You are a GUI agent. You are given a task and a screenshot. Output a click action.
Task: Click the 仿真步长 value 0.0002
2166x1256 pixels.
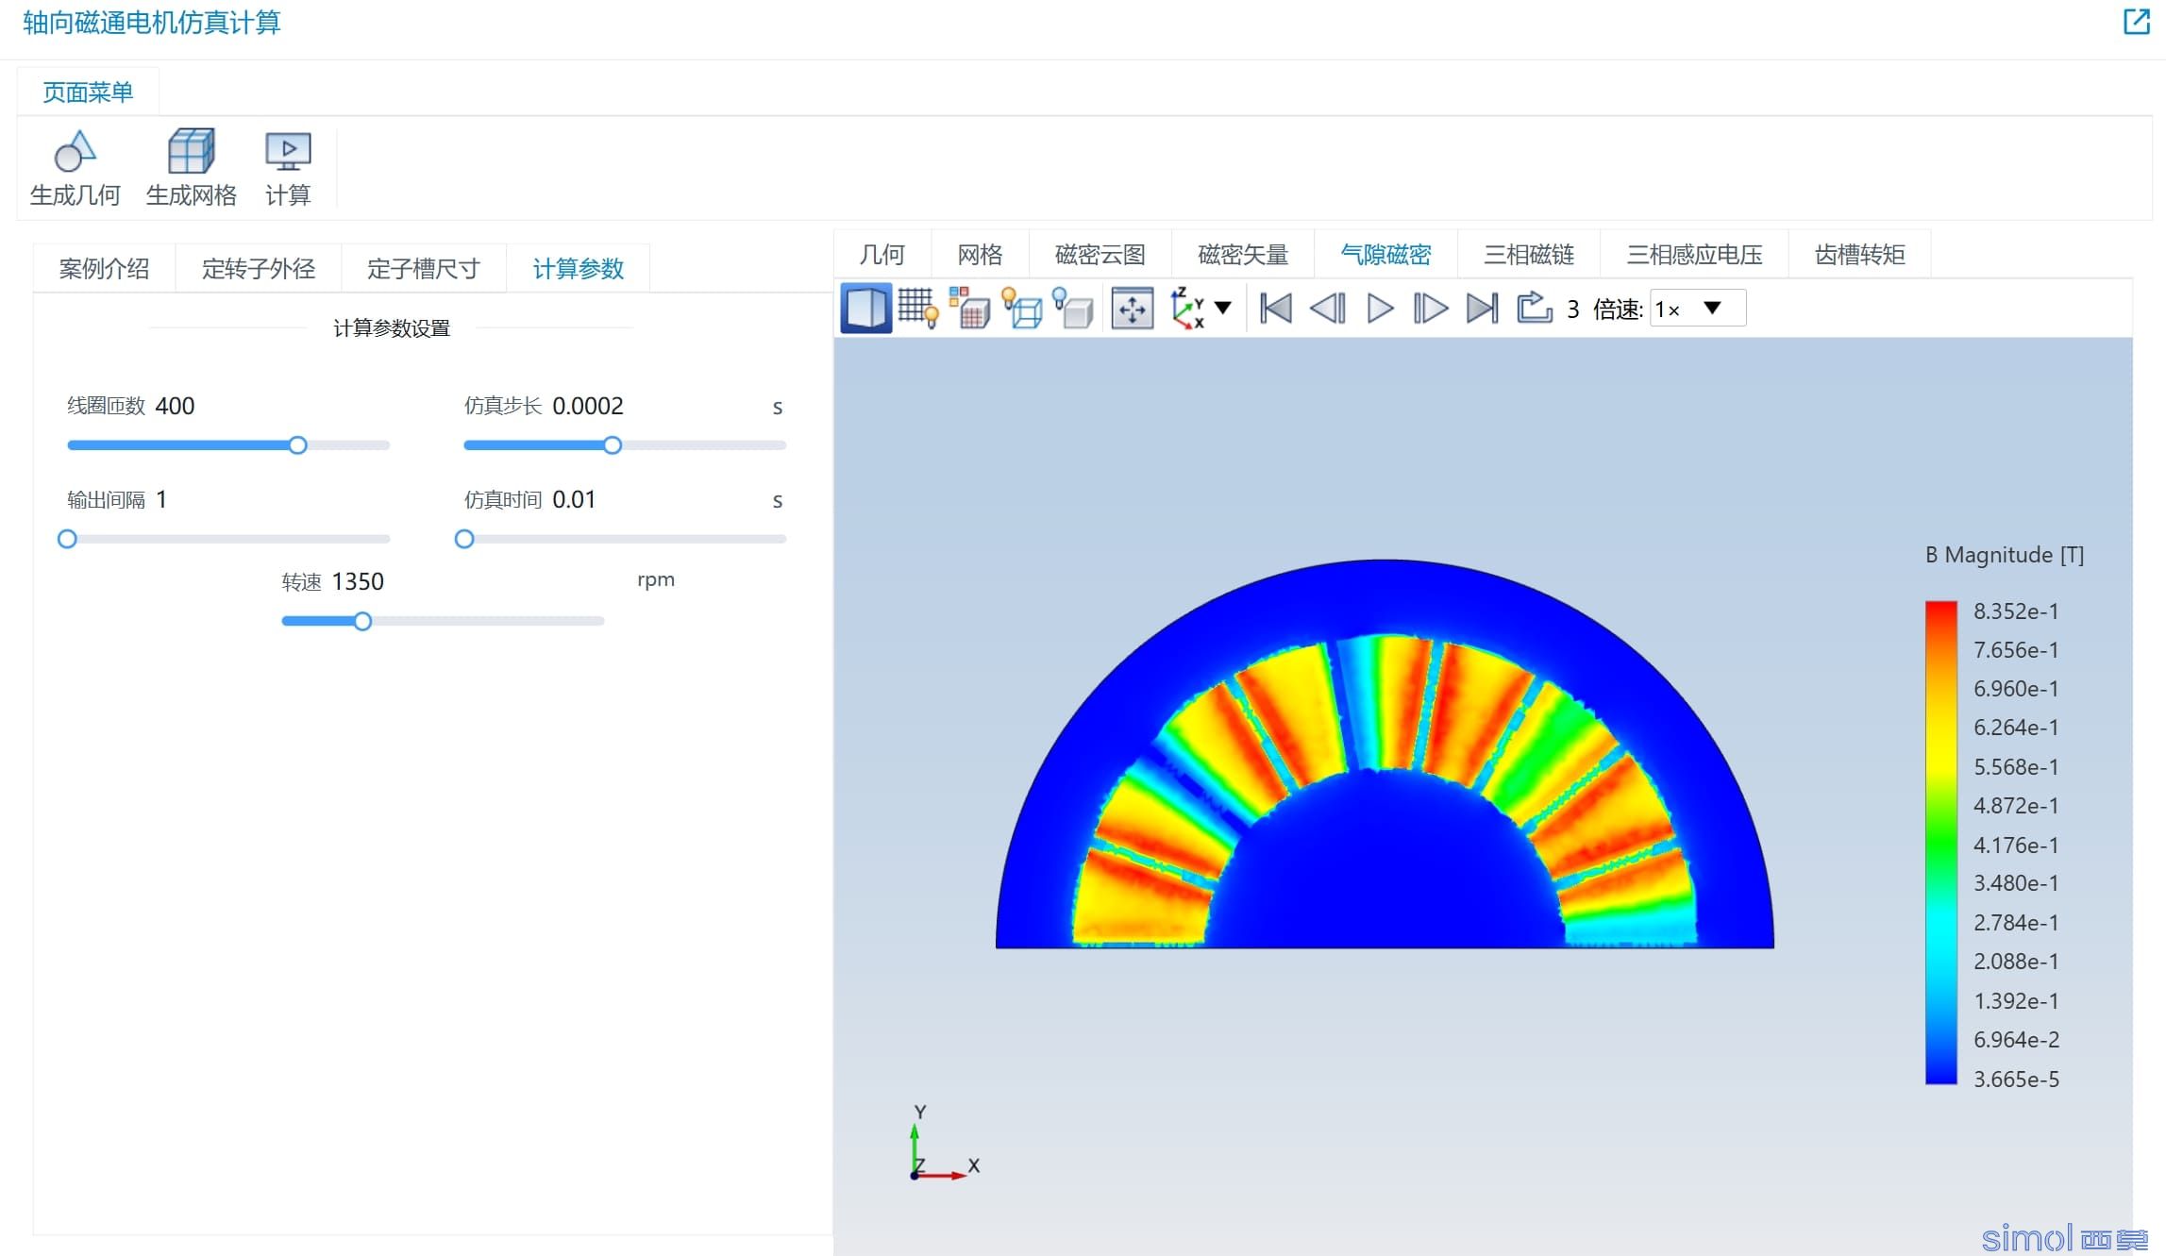tap(588, 406)
